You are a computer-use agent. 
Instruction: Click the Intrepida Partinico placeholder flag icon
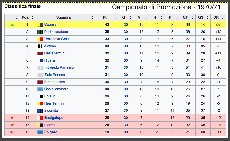tap(40, 68)
